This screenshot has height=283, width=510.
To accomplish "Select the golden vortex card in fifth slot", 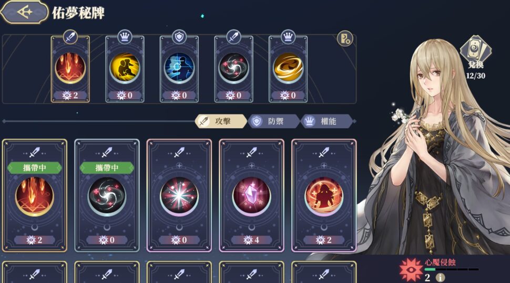I will click(288, 69).
